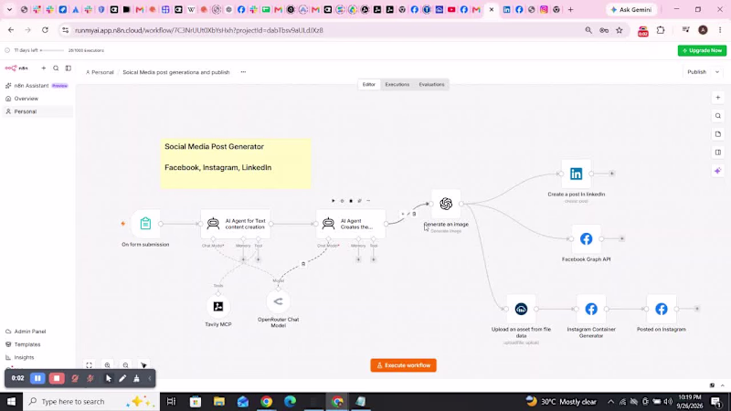
Task: Open more options in the AI Agent node toolbar
Action: pos(368,201)
